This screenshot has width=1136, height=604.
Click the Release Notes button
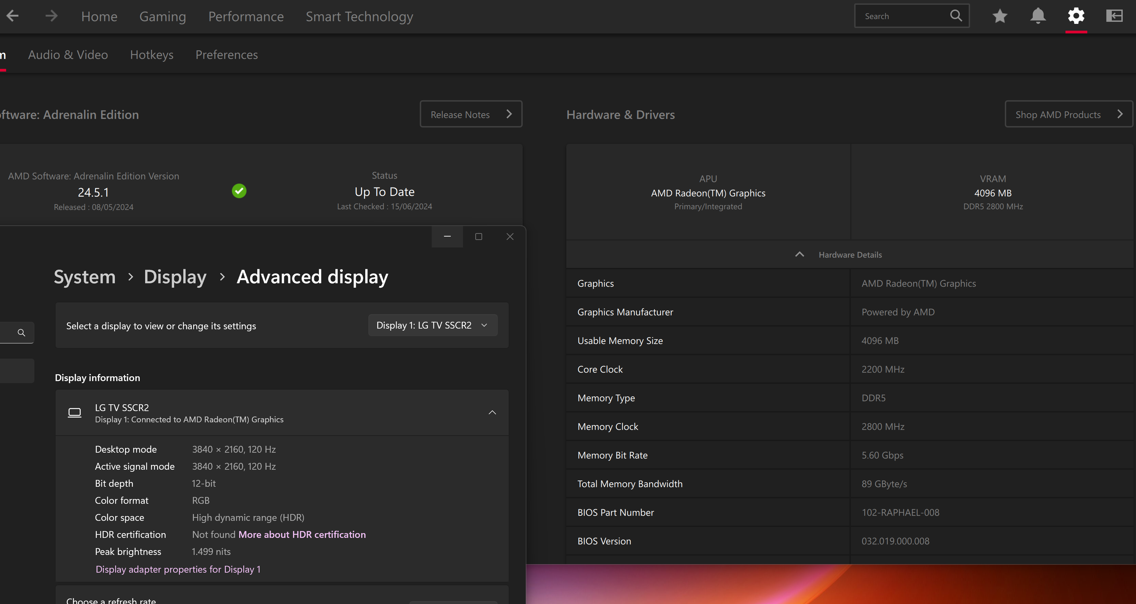tap(471, 114)
